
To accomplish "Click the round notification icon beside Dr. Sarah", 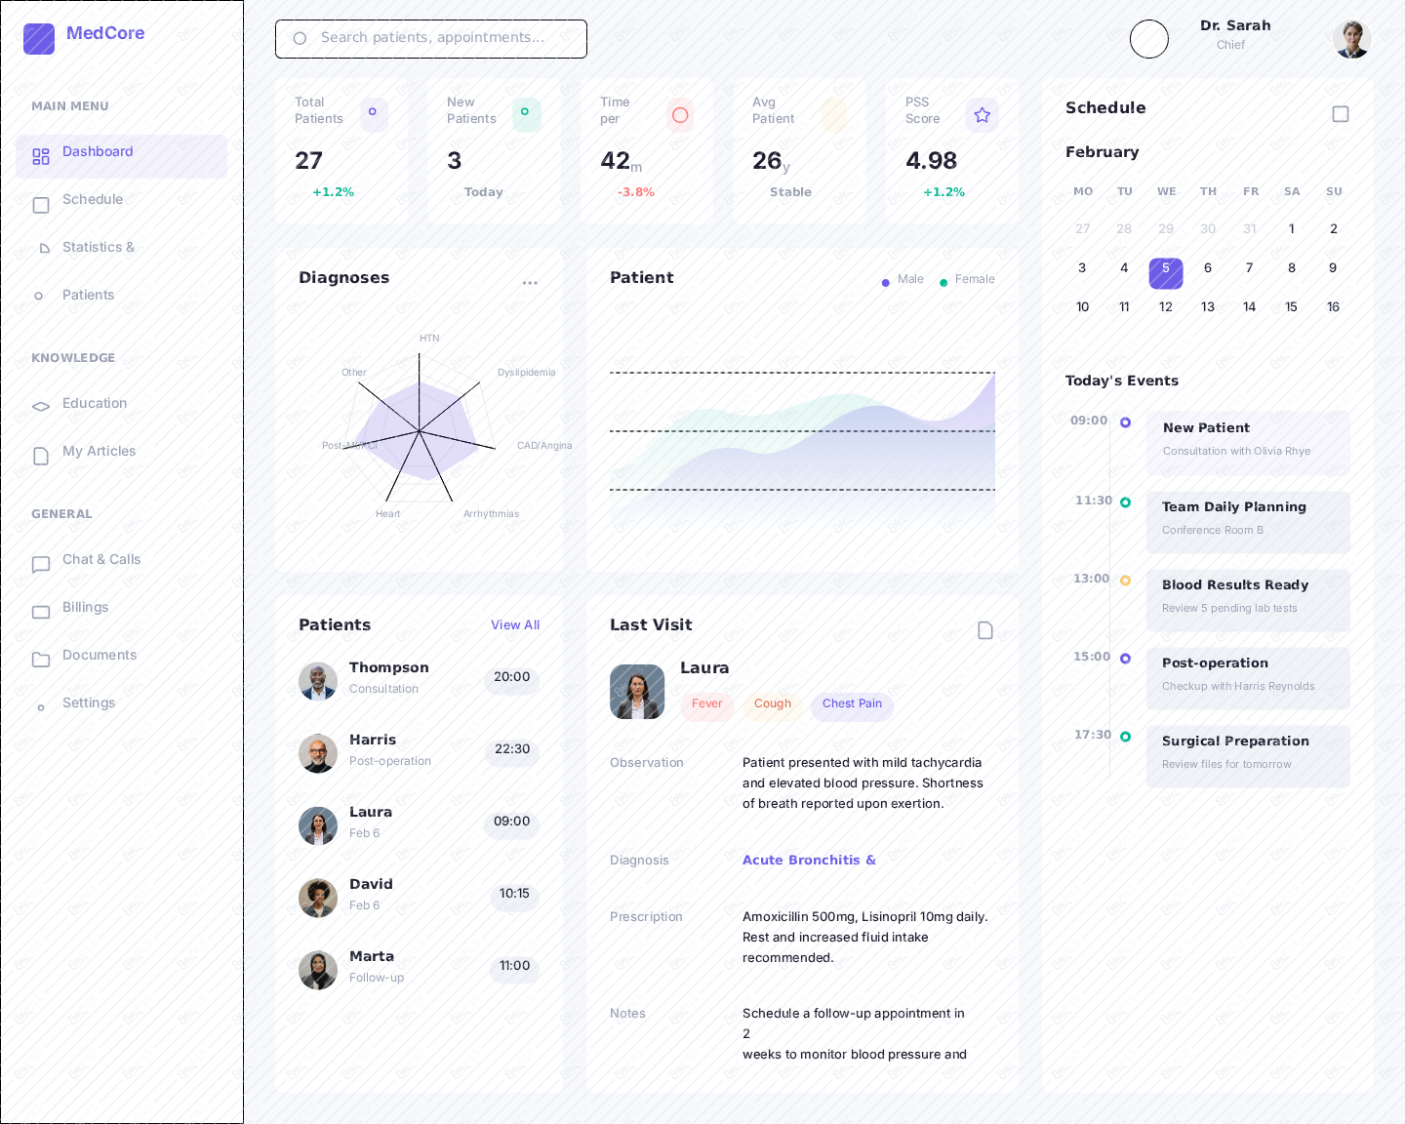I will click(x=1148, y=39).
